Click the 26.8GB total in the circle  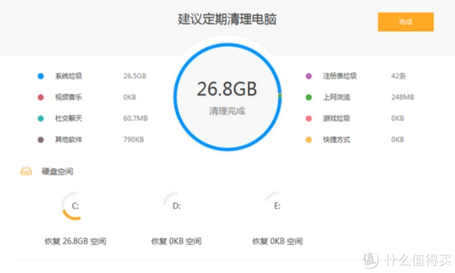(x=227, y=89)
